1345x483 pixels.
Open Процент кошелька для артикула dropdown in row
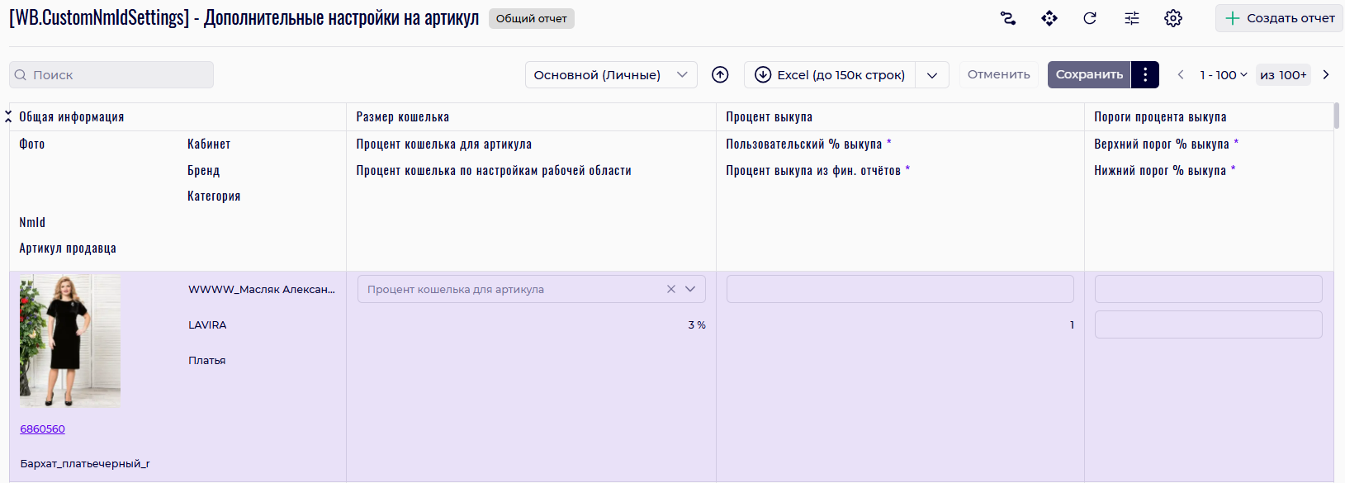(690, 289)
